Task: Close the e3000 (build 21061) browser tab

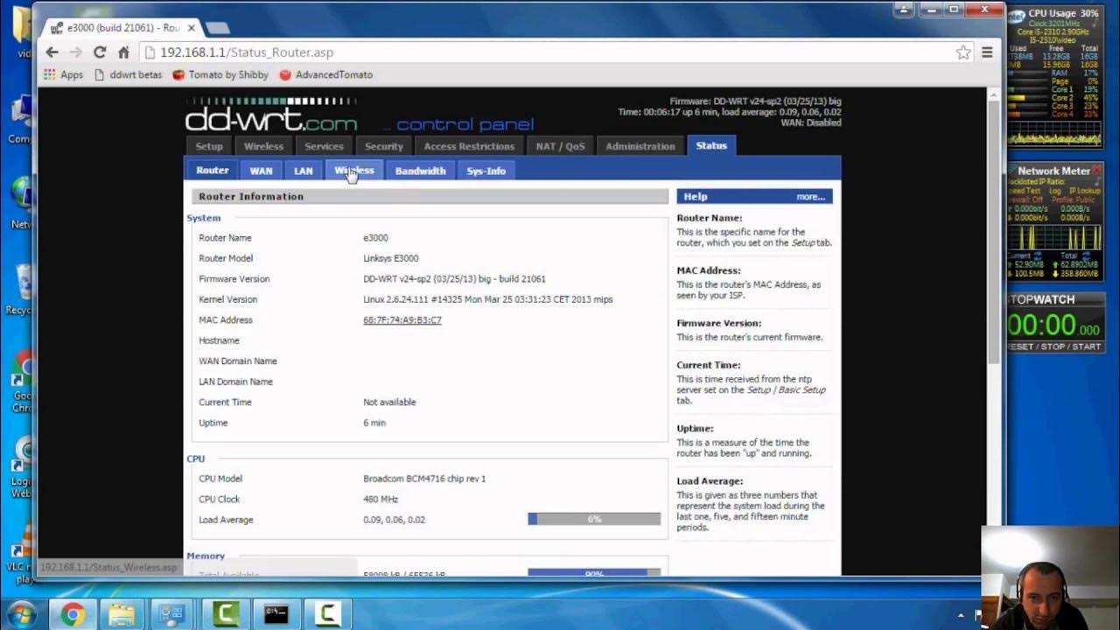Action: tap(192, 28)
